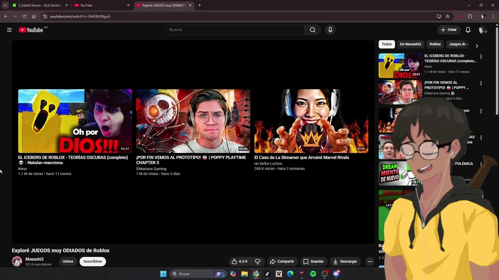Image resolution: width=499 pixels, height=280 pixels.
Task: Click the search magnifier button
Action: pyautogui.click(x=313, y=30)
